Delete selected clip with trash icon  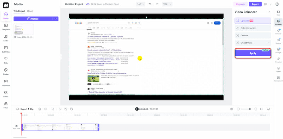point(40,109)
